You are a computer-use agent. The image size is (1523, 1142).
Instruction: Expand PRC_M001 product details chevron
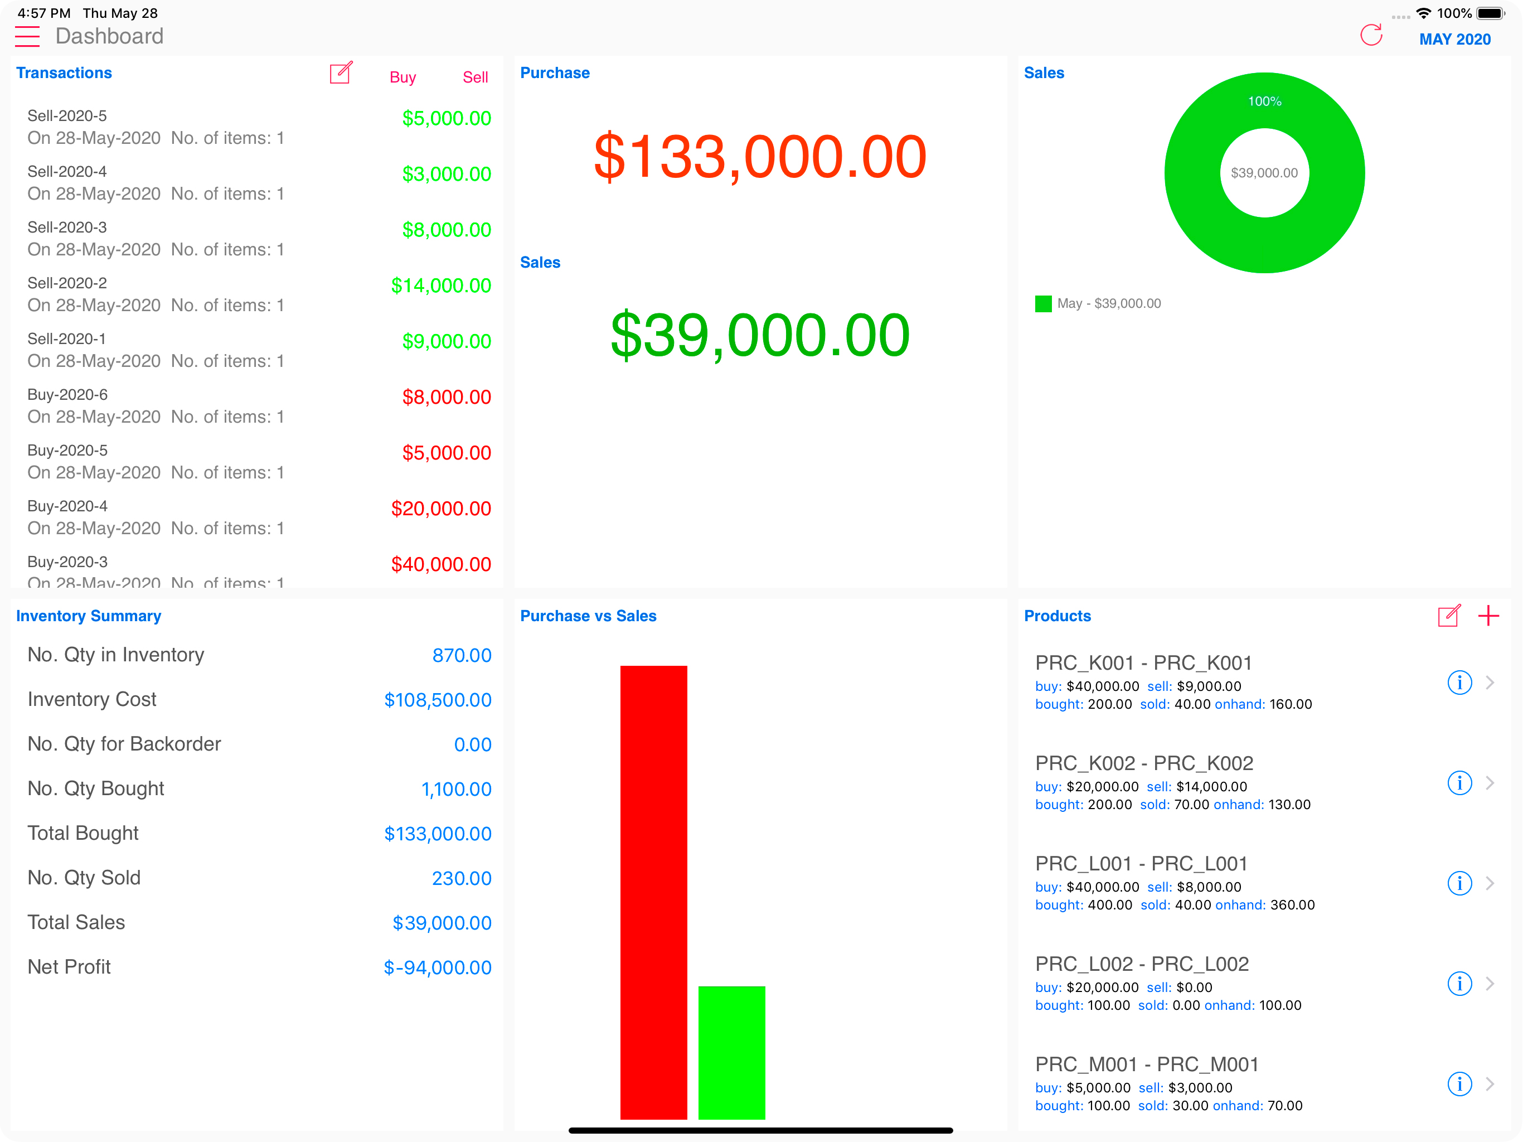(x=1490, y=1084)
